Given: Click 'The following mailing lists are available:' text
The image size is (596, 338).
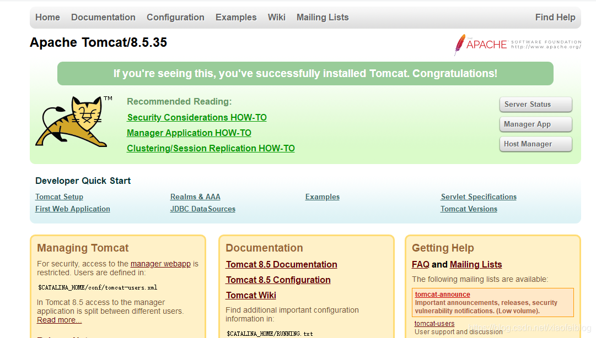Looking at the screenshot, I should [x=480, y=280].
